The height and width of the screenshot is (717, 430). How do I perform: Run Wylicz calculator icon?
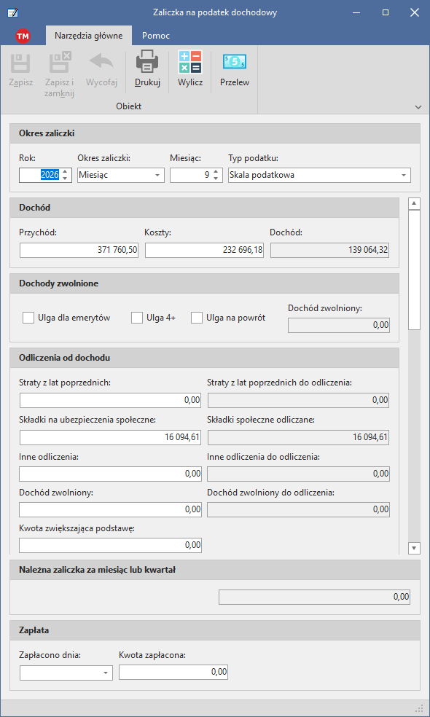189,63
